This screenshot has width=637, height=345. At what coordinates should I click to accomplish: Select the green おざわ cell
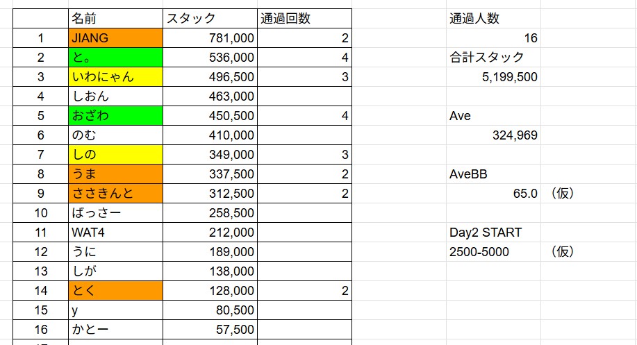coord(115,116)
